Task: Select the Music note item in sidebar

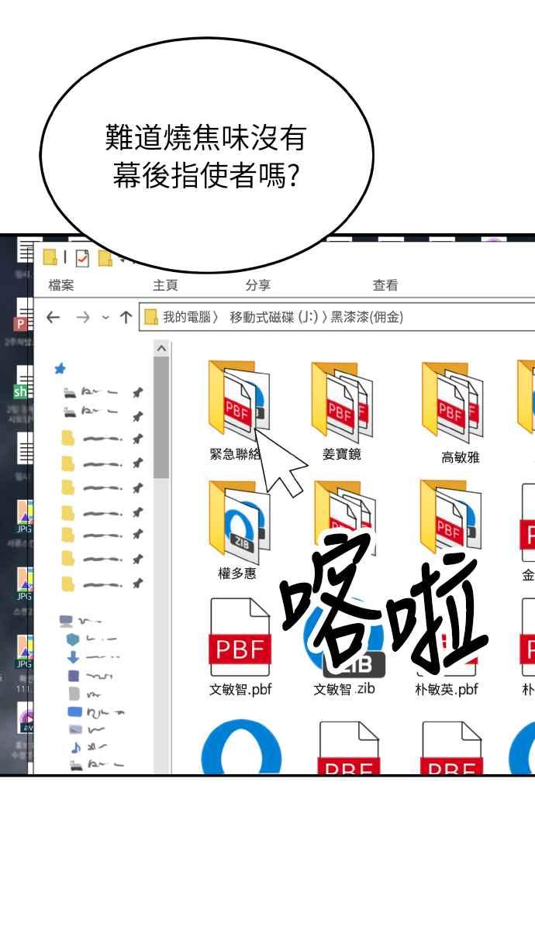Action: [75, 748]
